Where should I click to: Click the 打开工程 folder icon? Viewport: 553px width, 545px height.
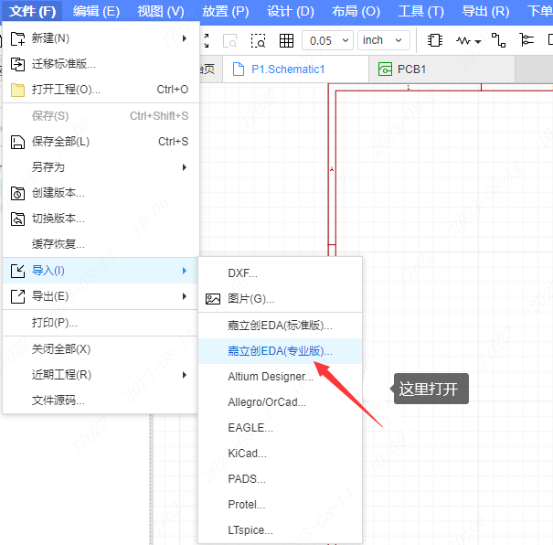tap(17, 90)
